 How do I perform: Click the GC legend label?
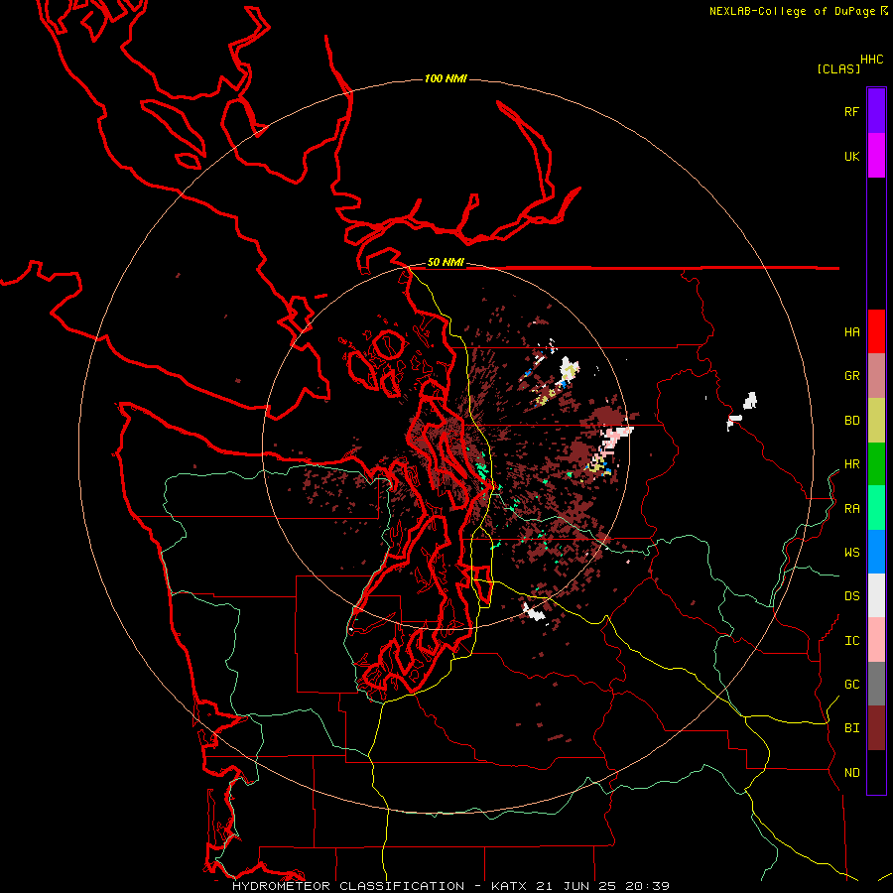[x=851, y=685]
